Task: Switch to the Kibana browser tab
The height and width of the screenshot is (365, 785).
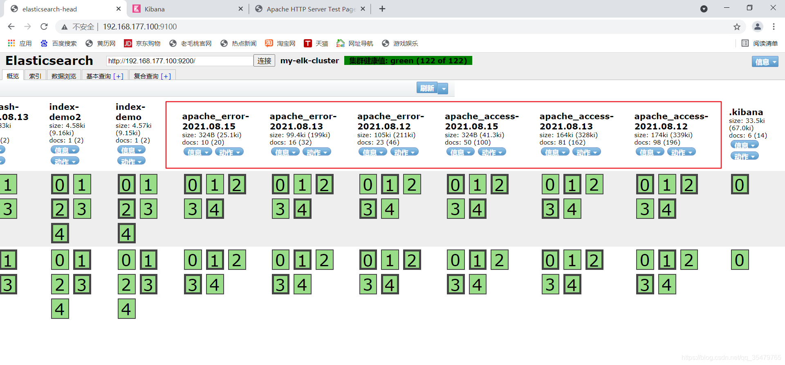Action: point(188,9)
